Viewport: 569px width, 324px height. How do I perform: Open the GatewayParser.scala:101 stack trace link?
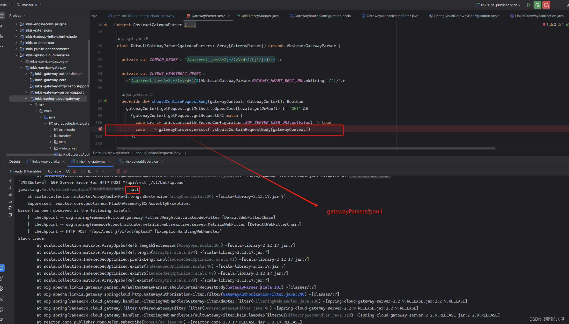pyautogui.click(x=254, y=287)
